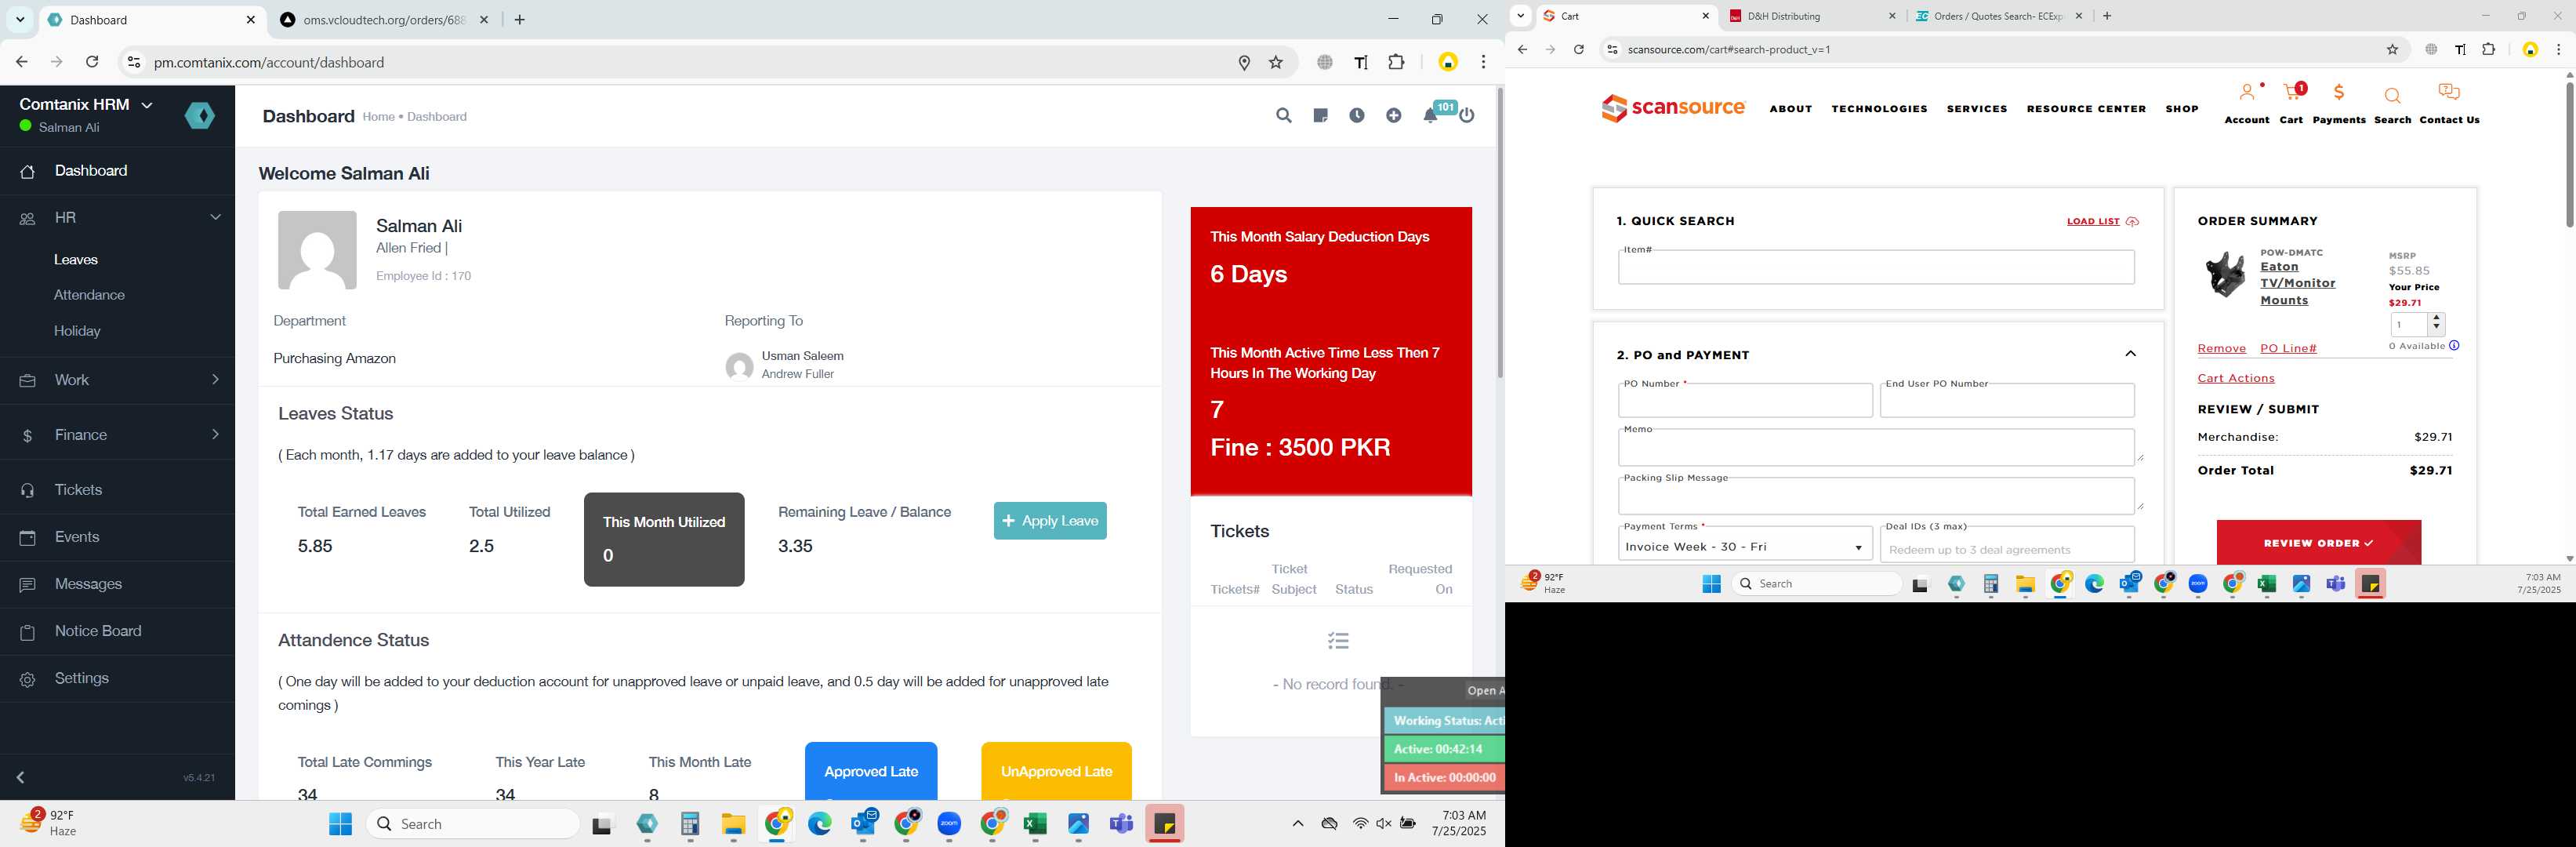The height and width of the screenshot is (847, 2576).
Task: Click the PO Line# link
Action: 2288,348
